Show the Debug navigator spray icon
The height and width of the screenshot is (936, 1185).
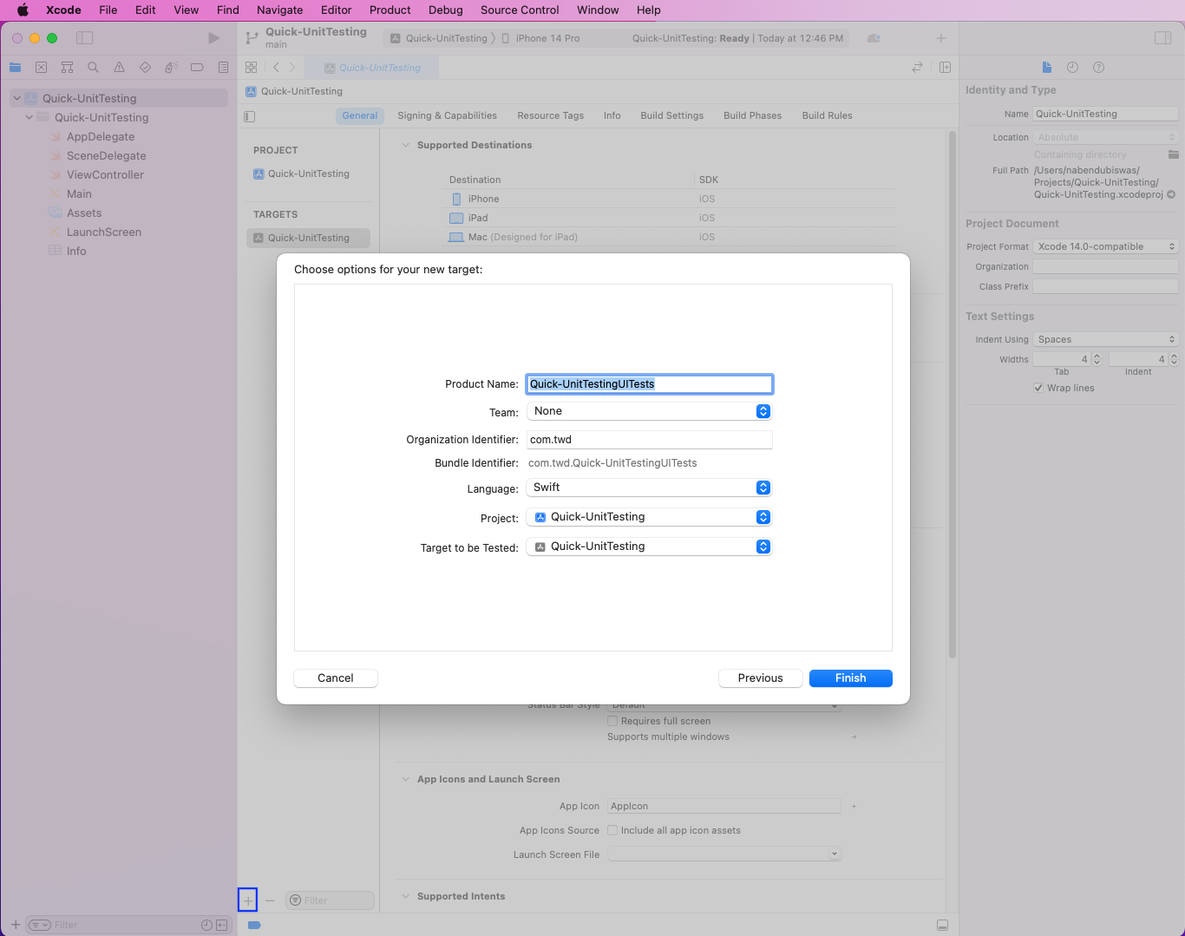click(171, 68)
